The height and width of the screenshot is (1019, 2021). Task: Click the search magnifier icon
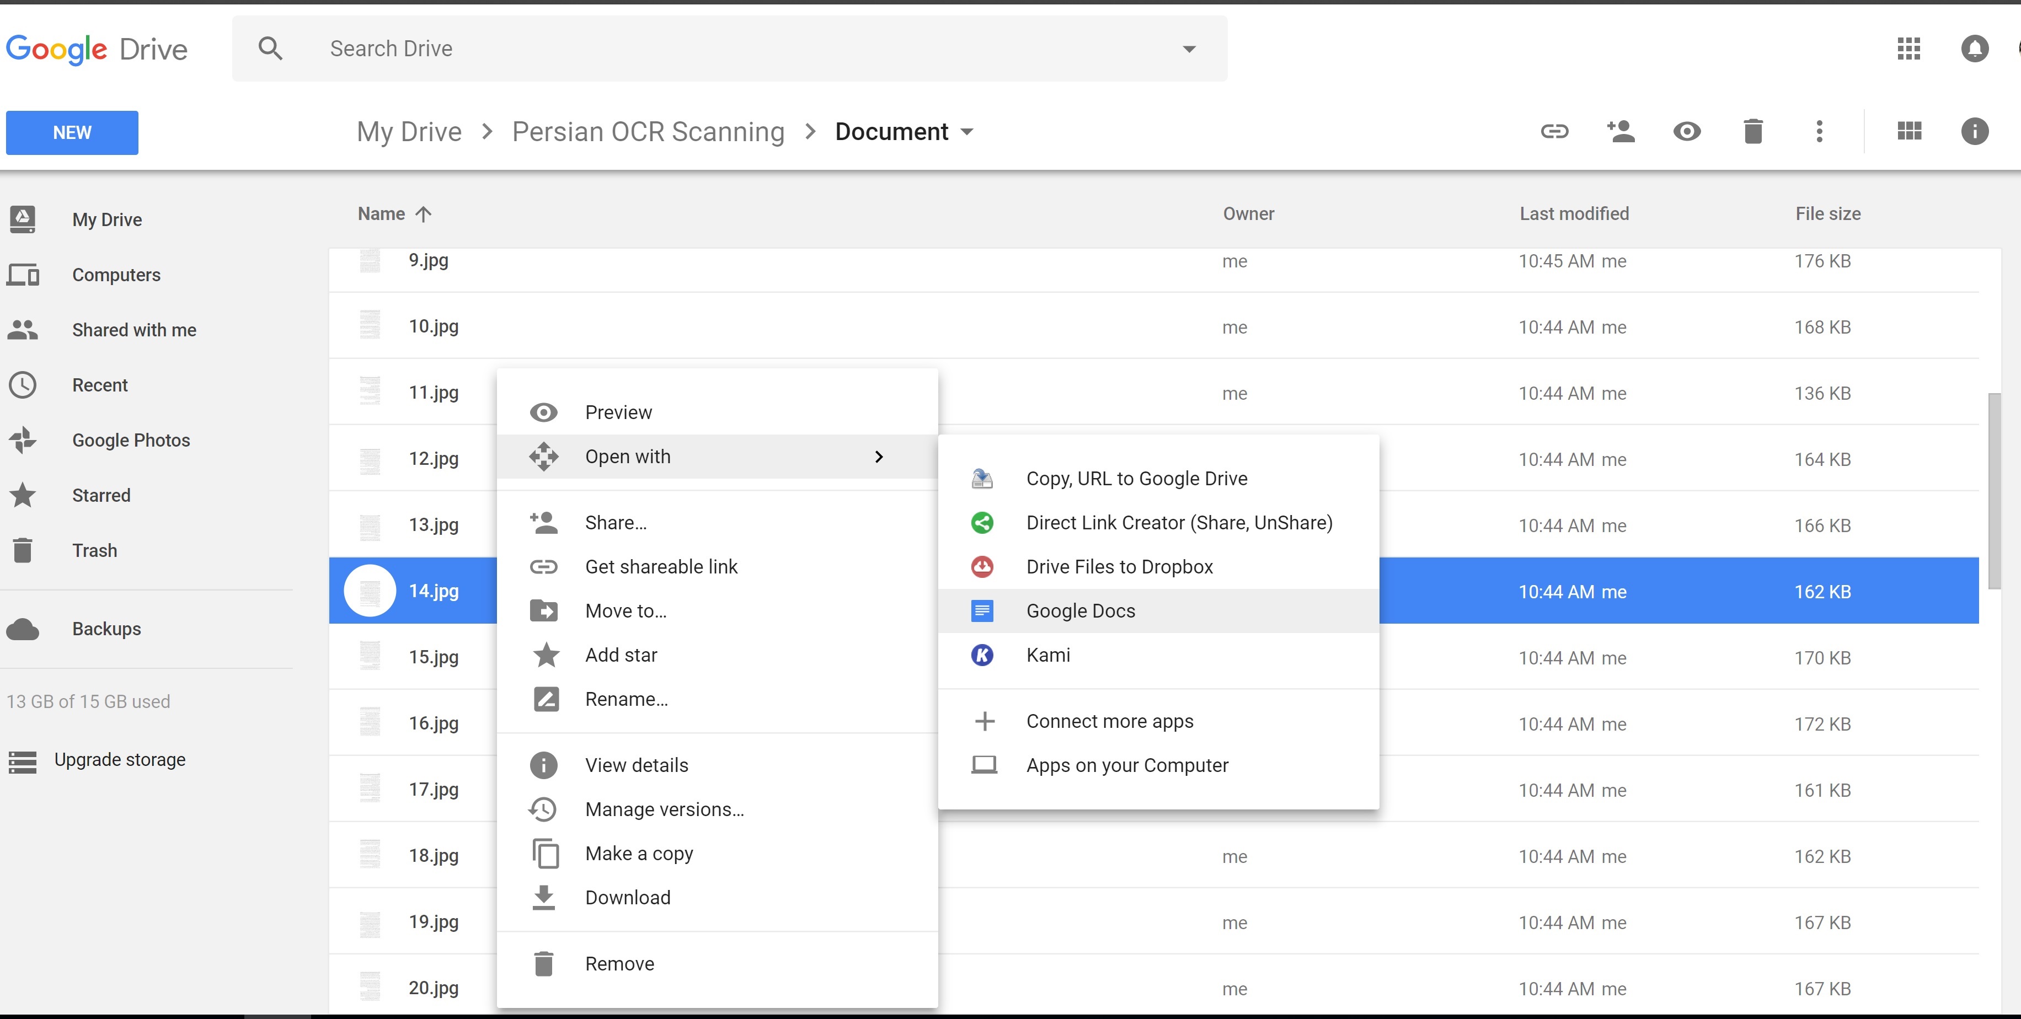pos(270,49)
